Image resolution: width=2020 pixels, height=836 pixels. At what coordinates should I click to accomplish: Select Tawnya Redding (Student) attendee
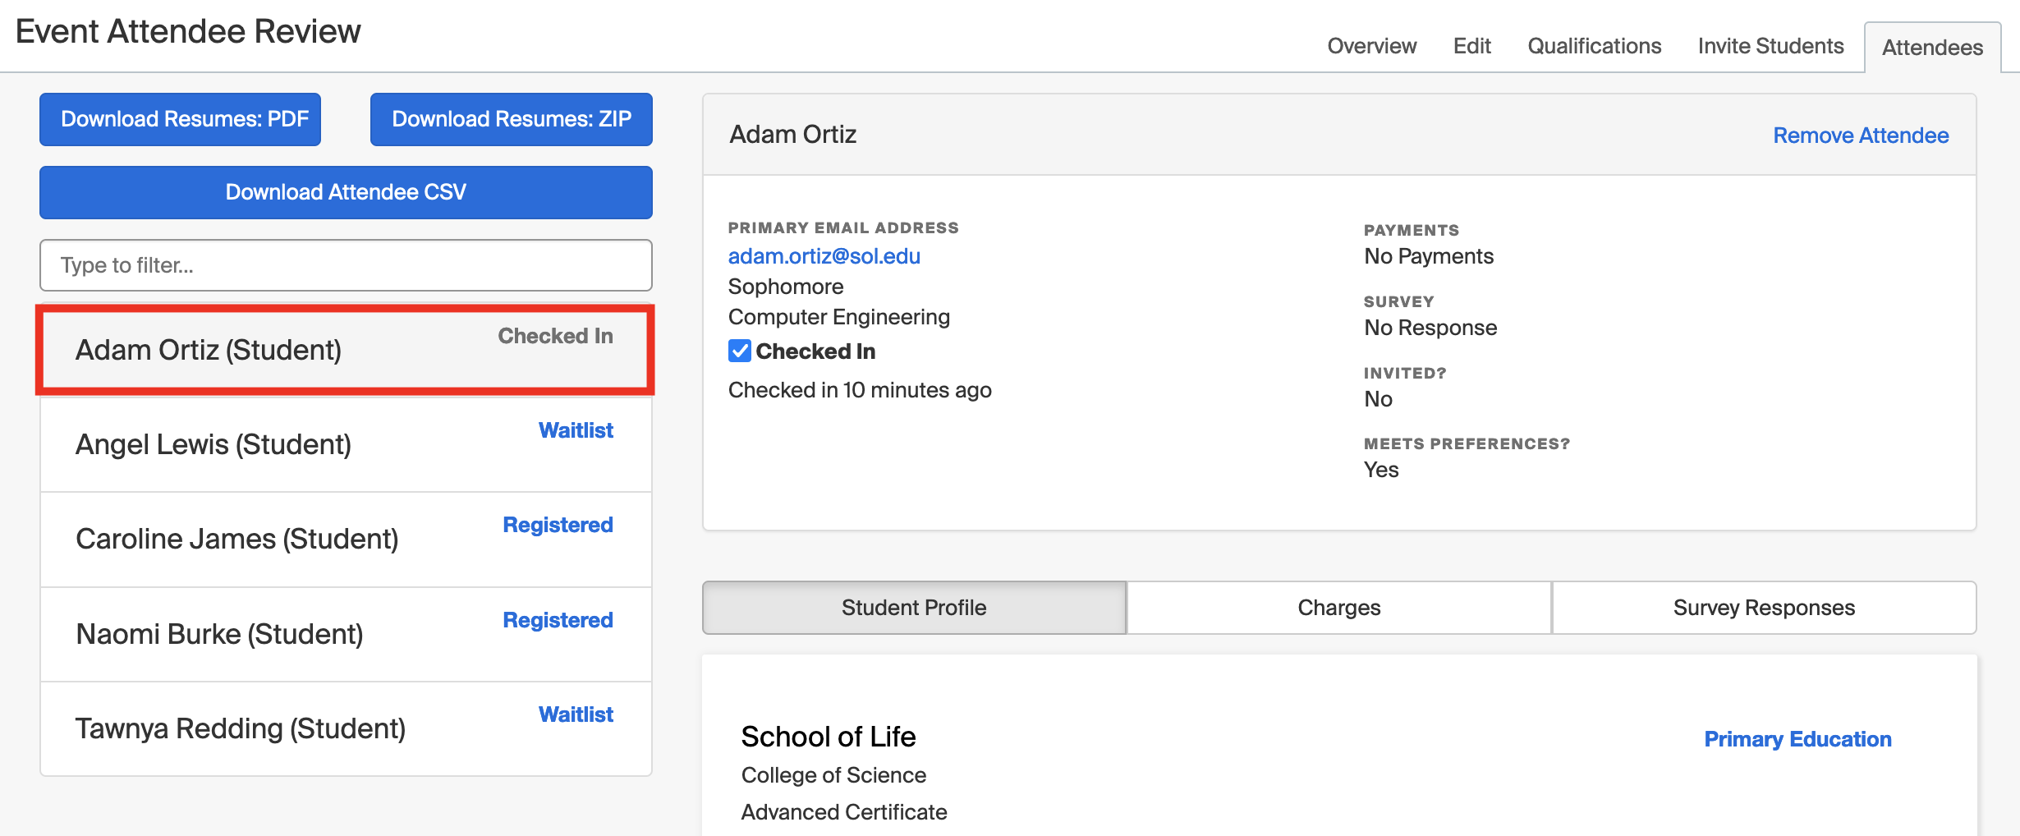[x=346, y=728]
